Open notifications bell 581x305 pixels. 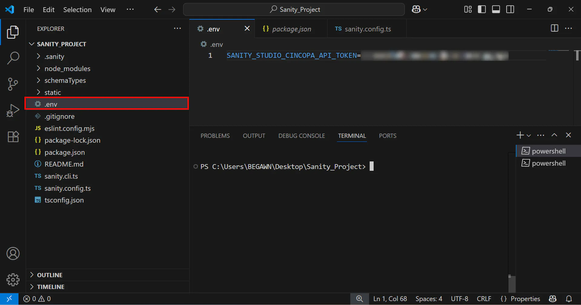pos(569,299)
